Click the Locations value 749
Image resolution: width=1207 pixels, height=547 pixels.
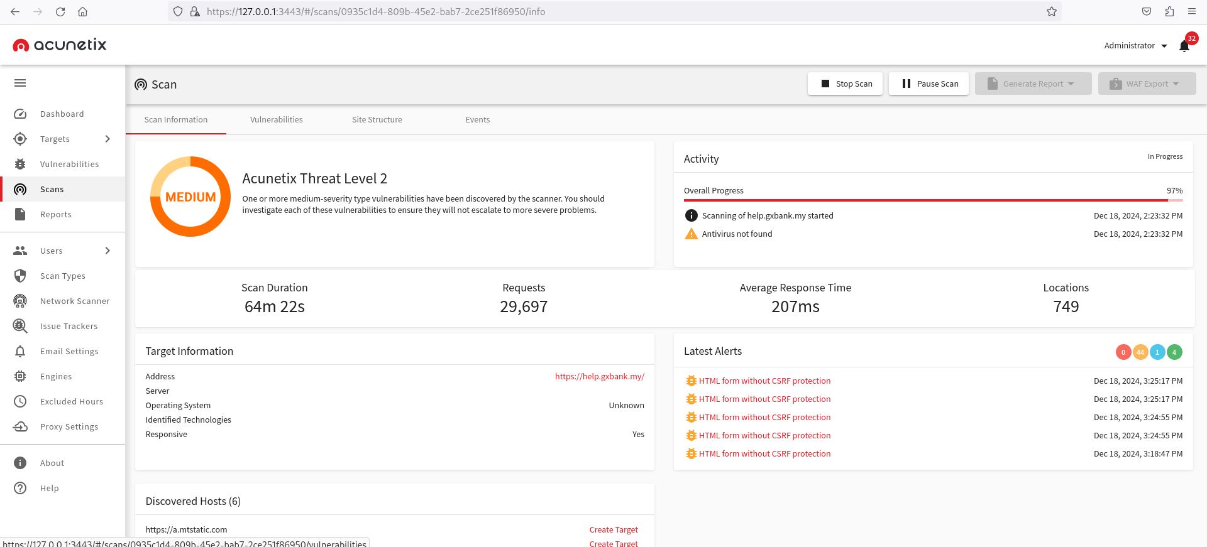pyautogui.click(x=1066, y=306)
